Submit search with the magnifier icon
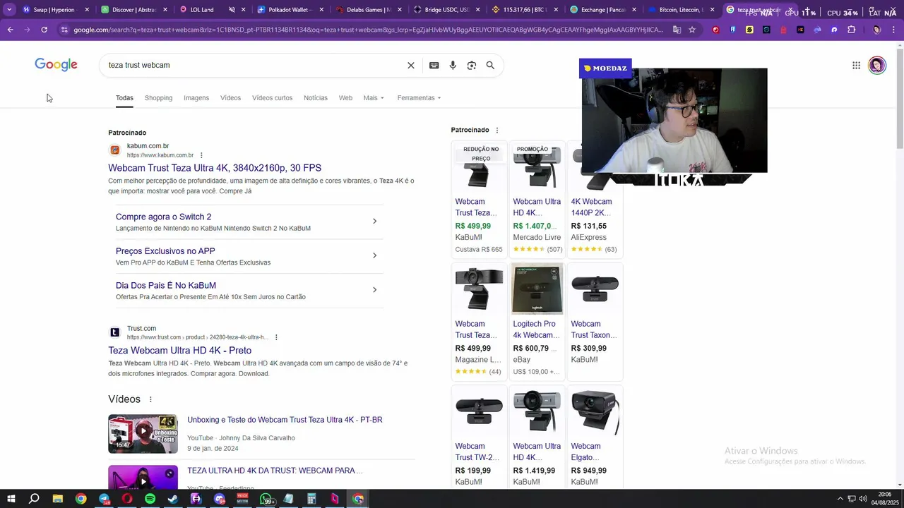This screenshot has width=904, height=508. pos(490,65)
